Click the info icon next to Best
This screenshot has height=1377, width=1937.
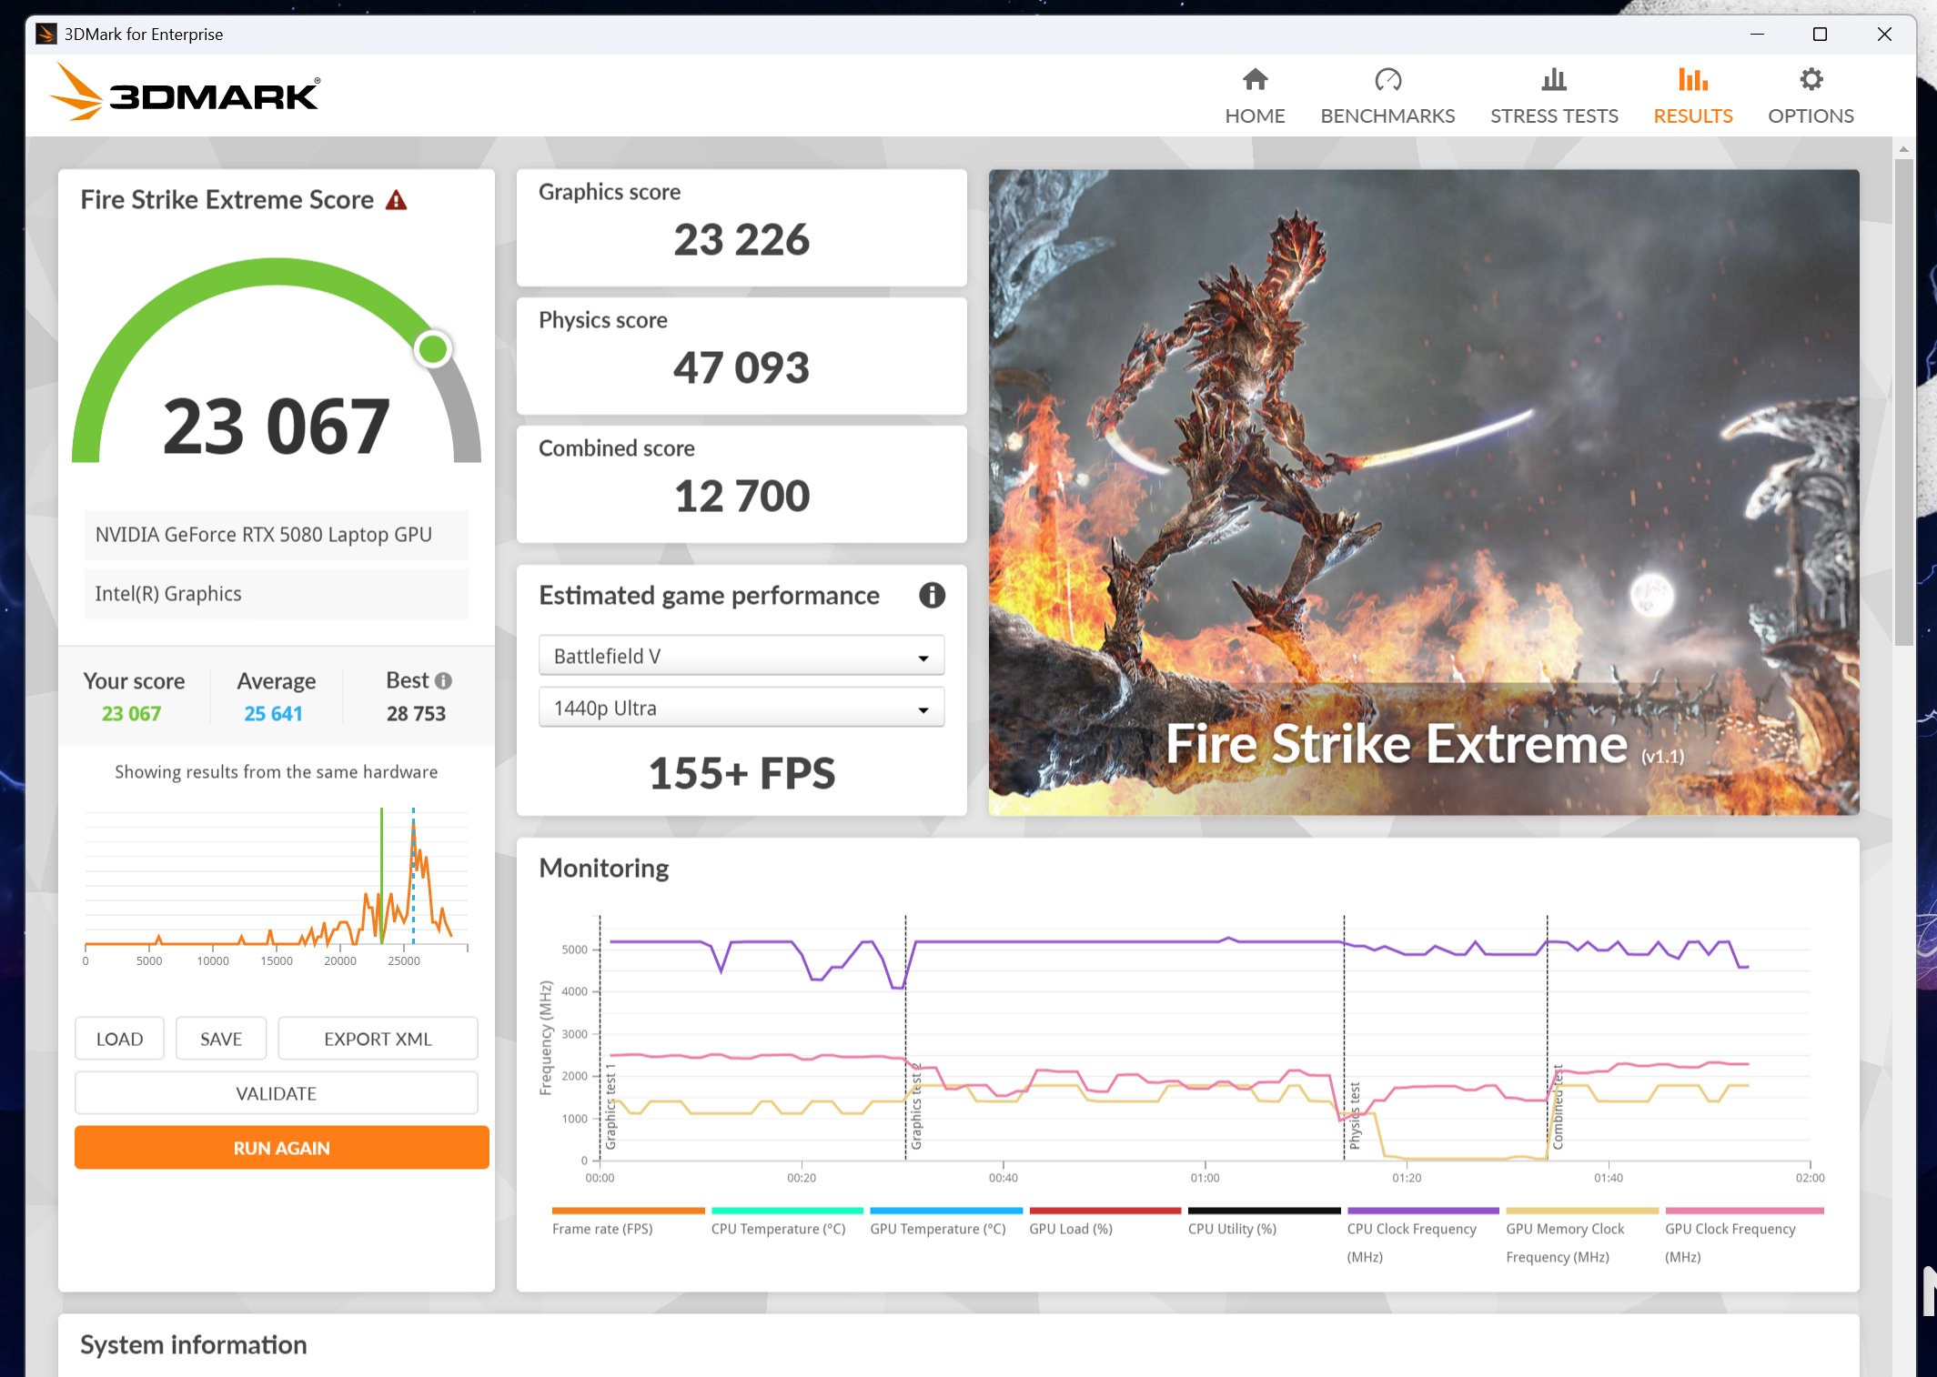tap(443, 680)
